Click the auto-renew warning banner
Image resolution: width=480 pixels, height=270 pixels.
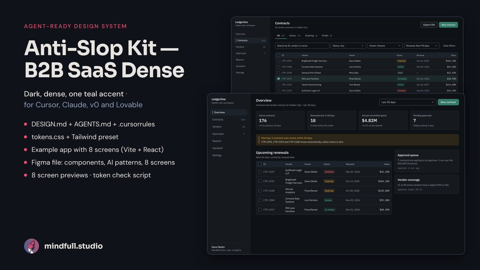click(x=357, y=140)
